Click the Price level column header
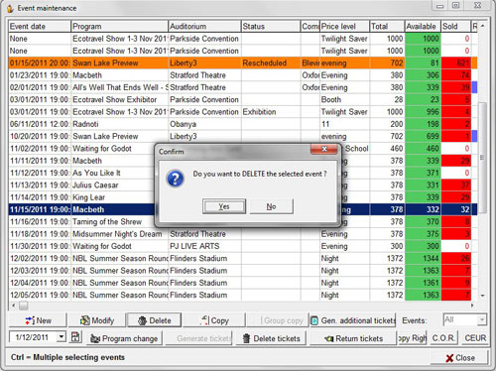This screenshot has width=496, height=371. point(344,27)
